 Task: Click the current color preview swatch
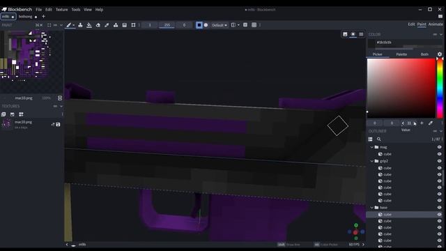tap(371, 43)
